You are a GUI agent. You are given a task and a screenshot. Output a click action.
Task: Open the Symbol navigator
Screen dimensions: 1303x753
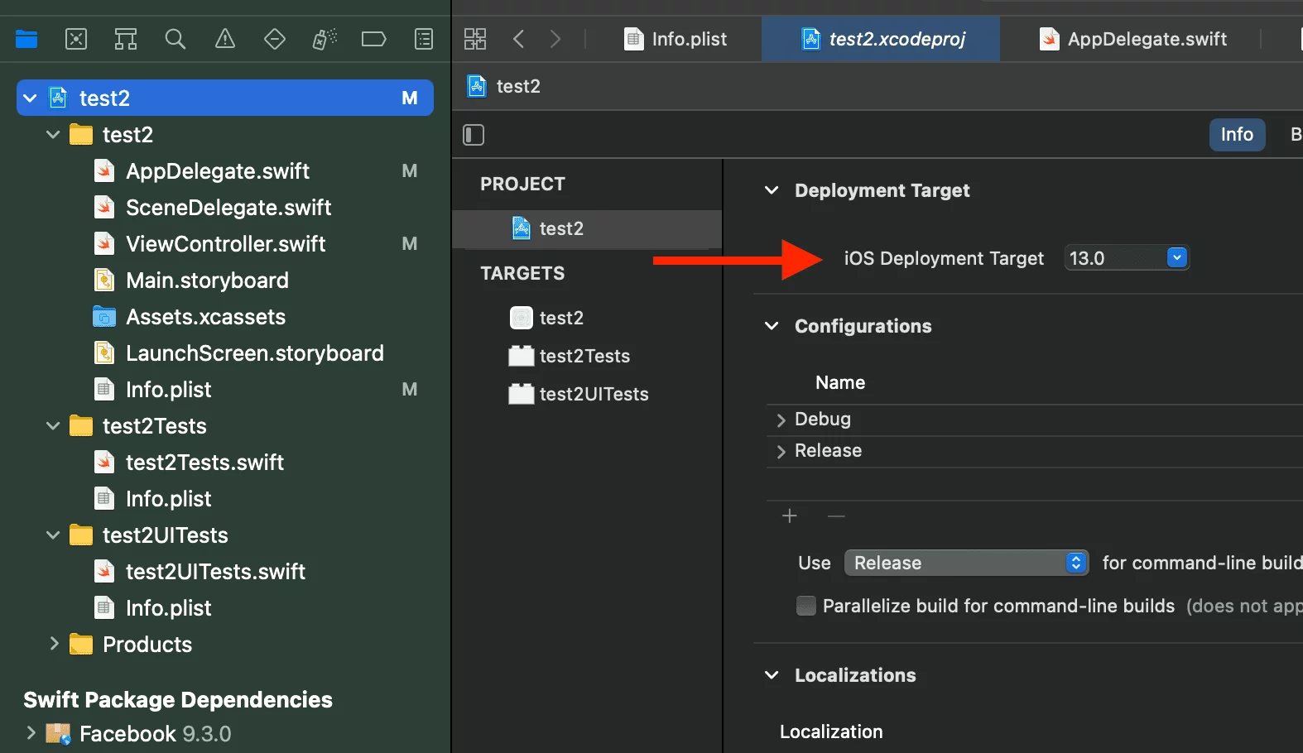[126, 39]
